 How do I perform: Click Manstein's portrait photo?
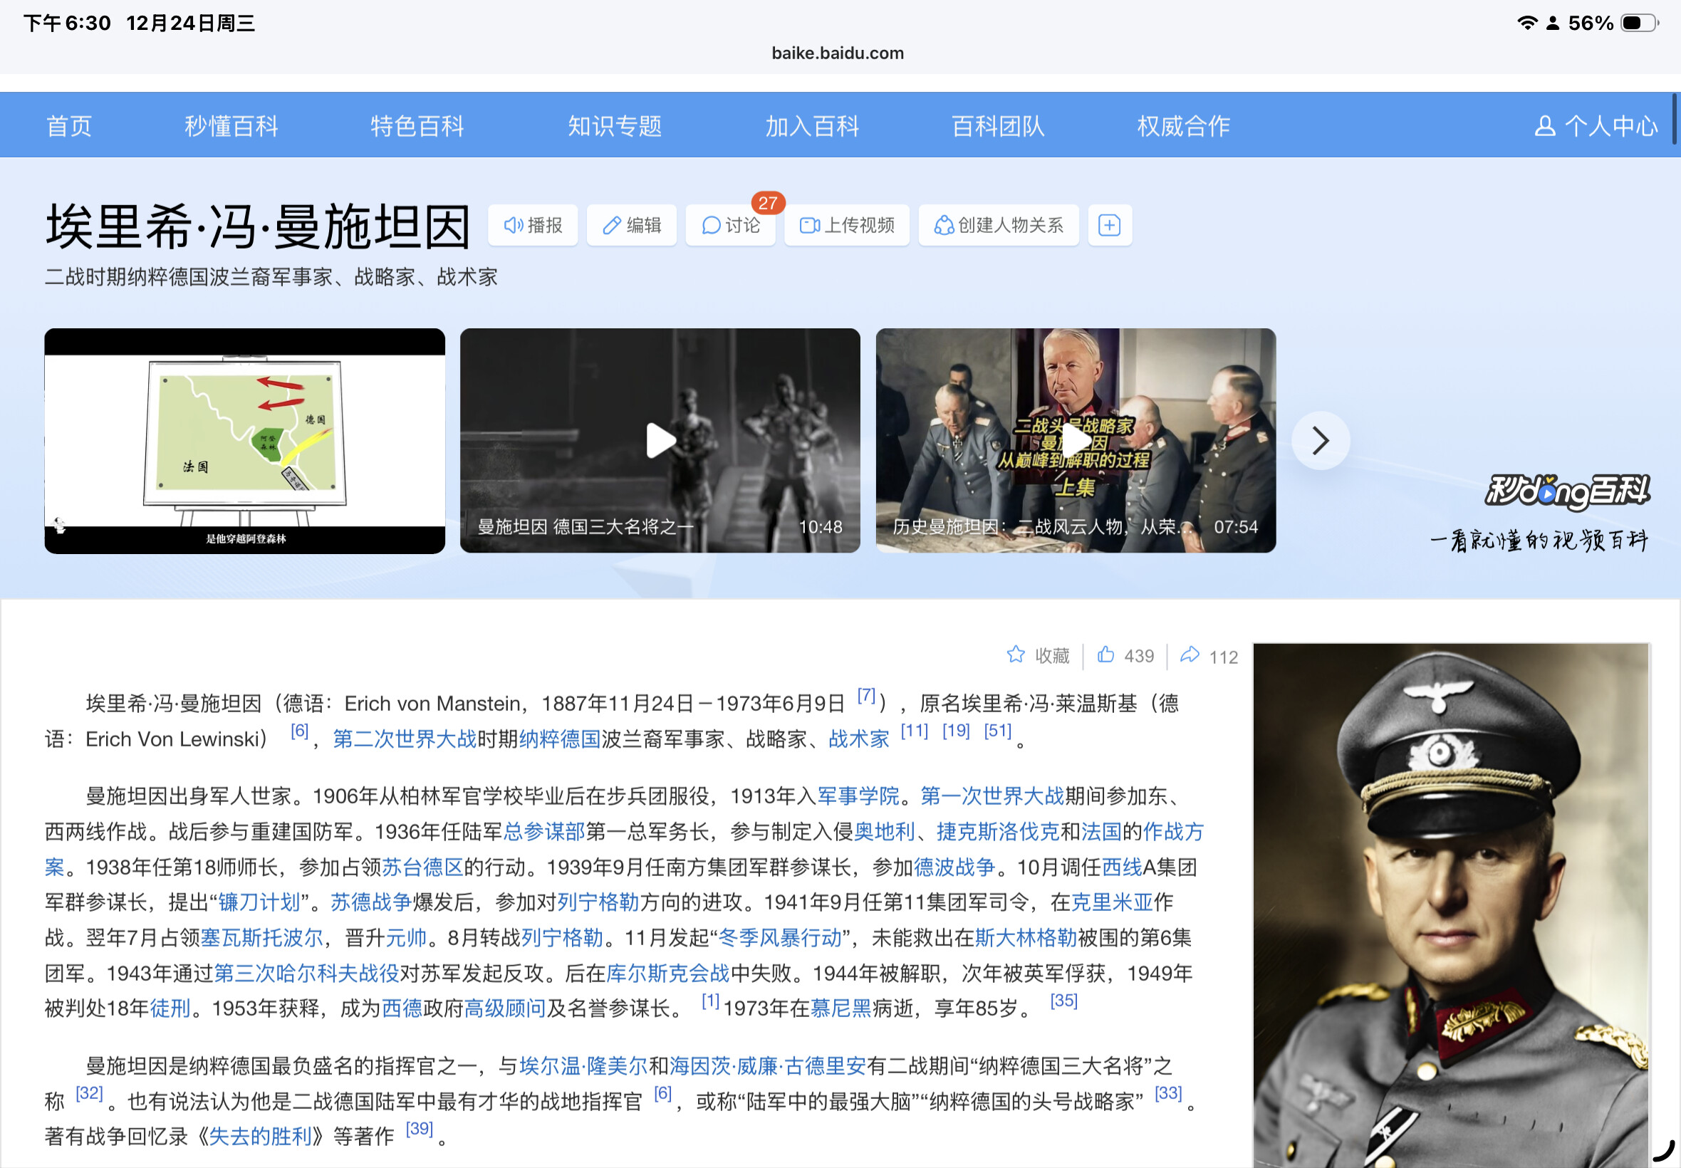pos(1450,904)
